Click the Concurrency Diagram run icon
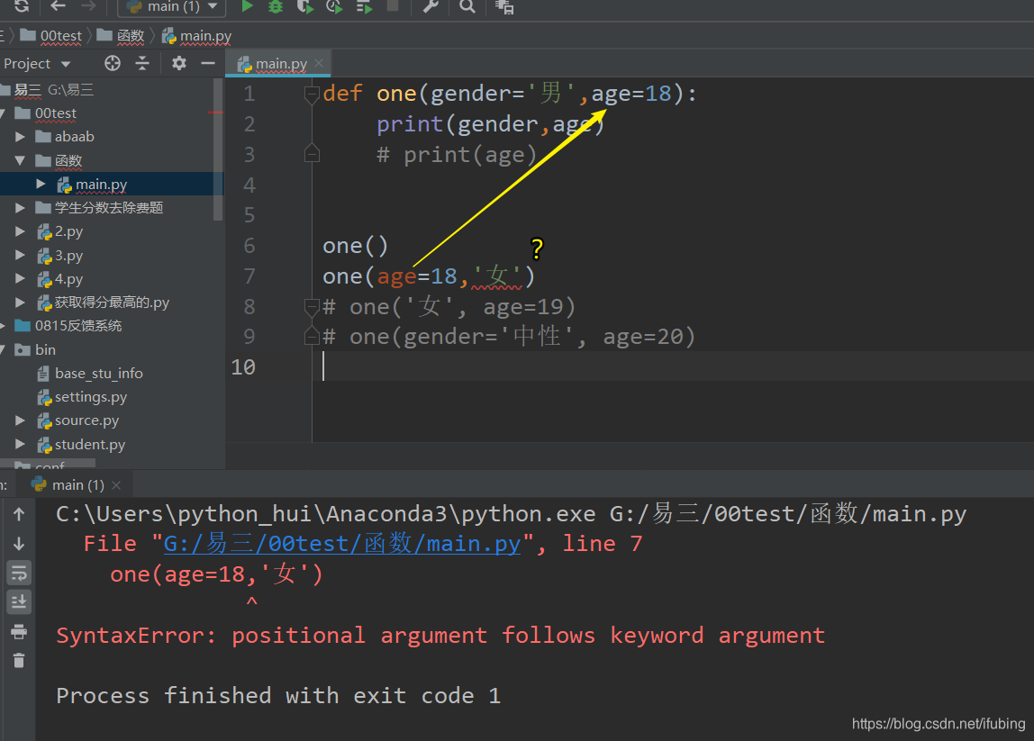 click(x=364, y=6)
